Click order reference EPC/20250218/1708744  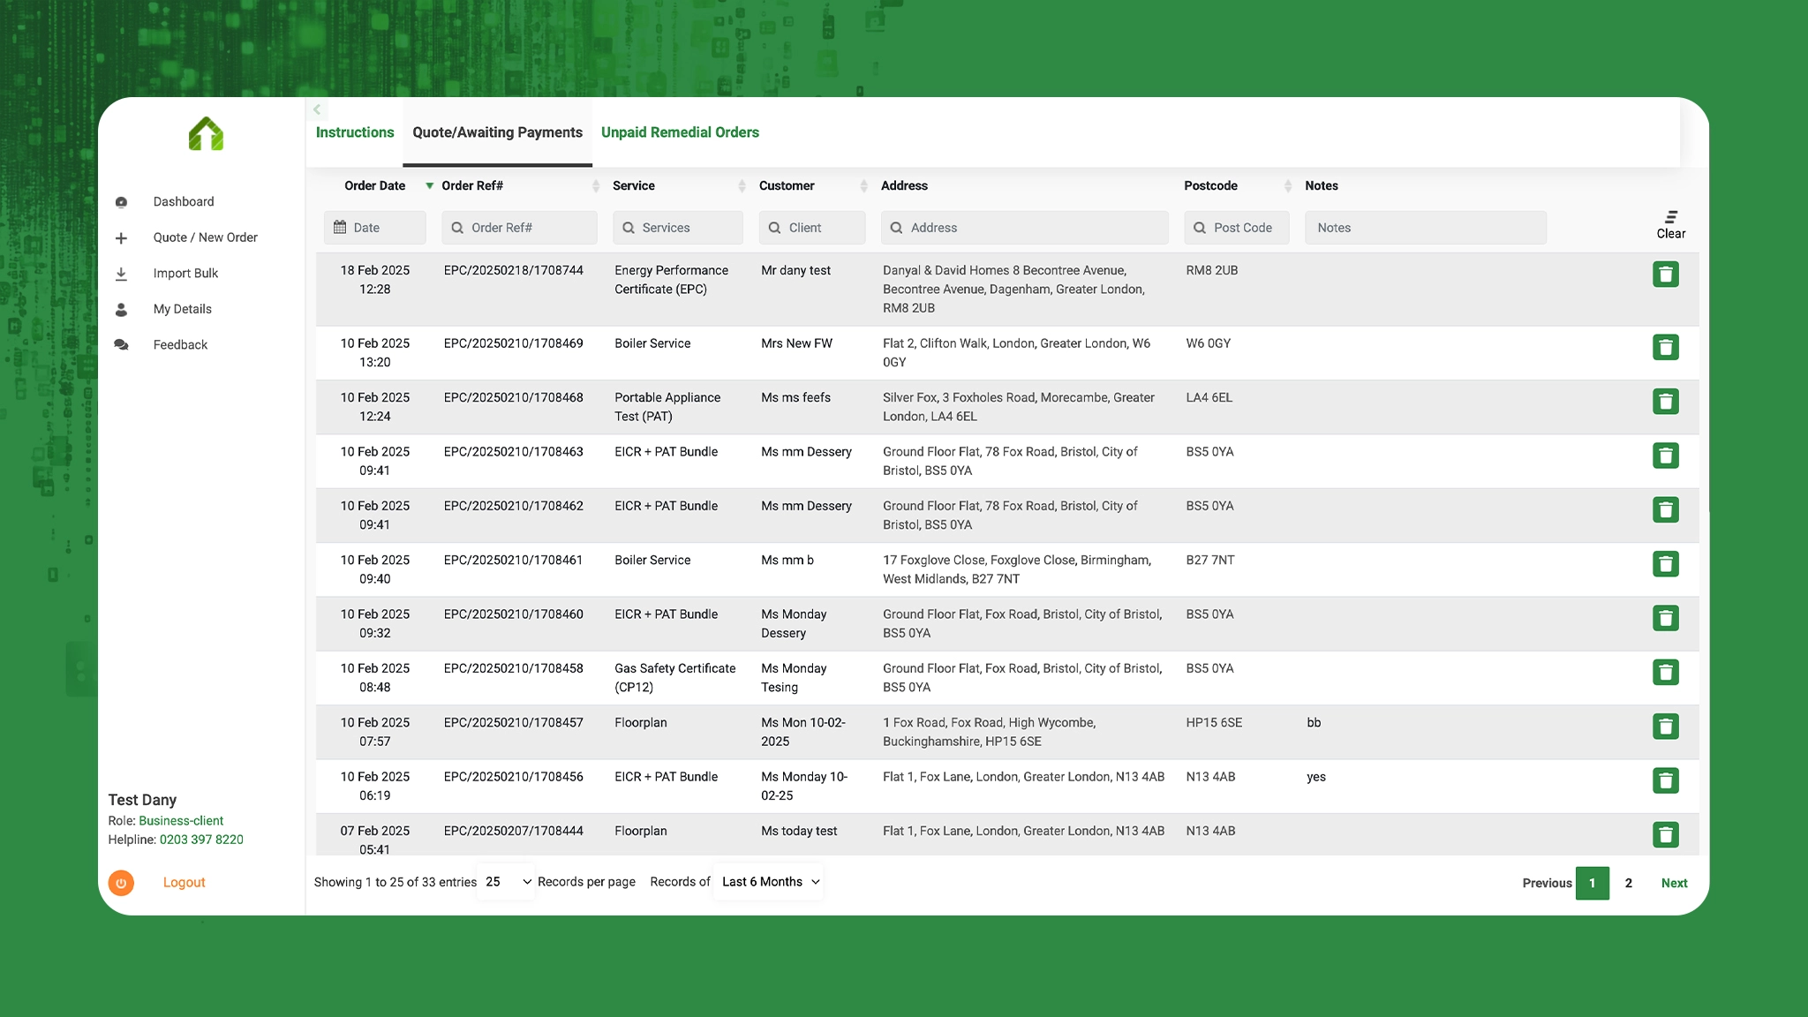[x=513, y=270]
